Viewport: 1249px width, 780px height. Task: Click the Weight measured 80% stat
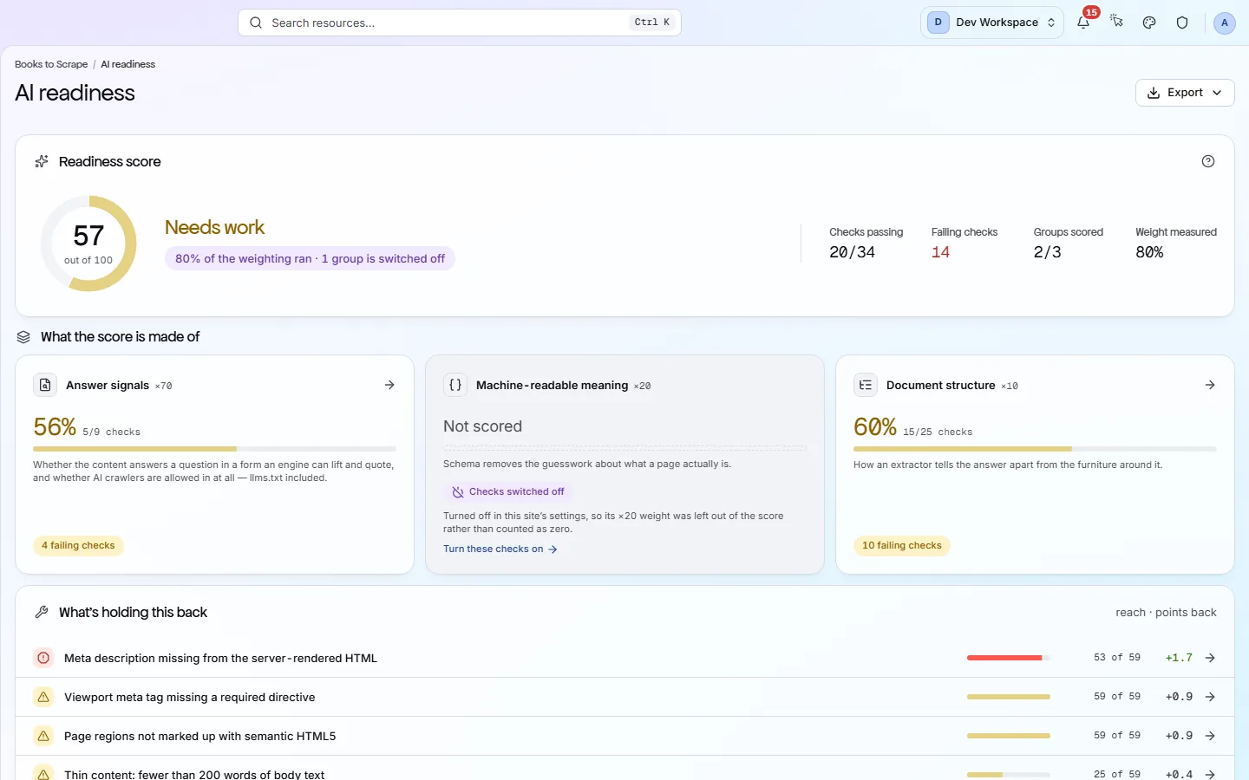coord(1176,244)
